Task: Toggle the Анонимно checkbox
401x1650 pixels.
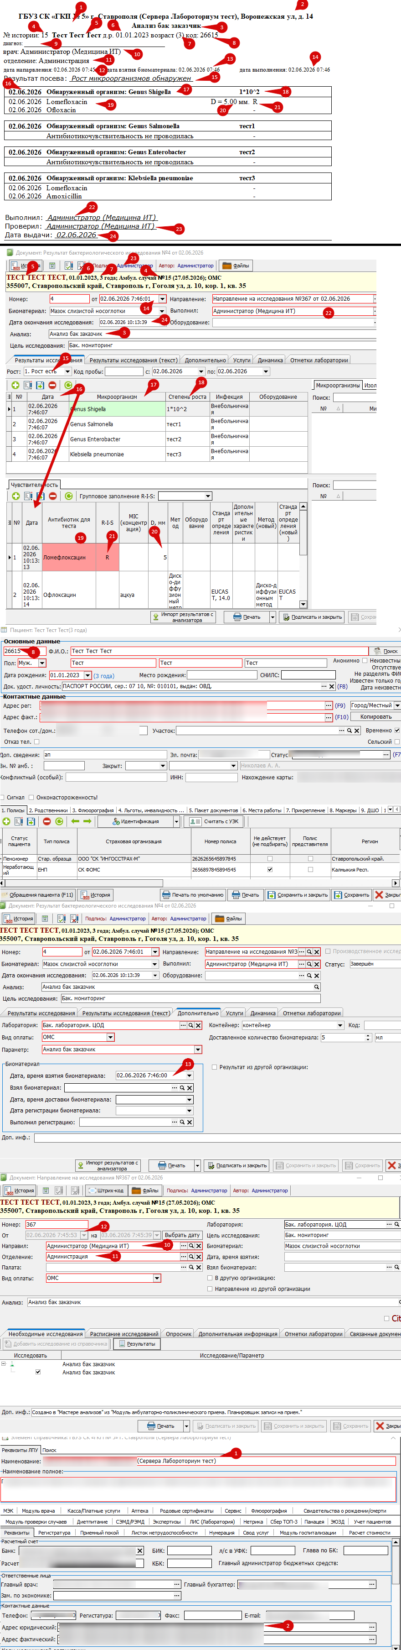Action: click(365, 660)
